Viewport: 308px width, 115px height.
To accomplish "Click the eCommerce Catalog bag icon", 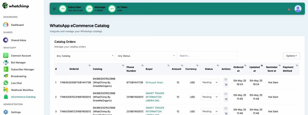I will pyautogui.click(x=6, y=97).
